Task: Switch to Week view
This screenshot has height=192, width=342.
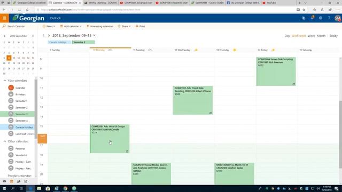Action: coord(311,36)
